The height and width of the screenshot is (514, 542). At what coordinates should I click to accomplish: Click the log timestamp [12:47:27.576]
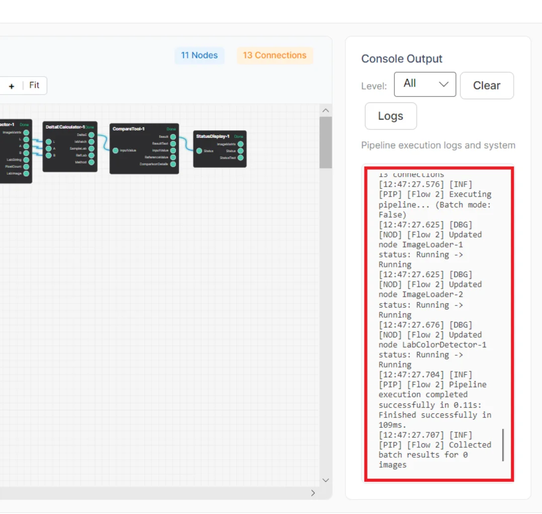(x=411, y=185)
